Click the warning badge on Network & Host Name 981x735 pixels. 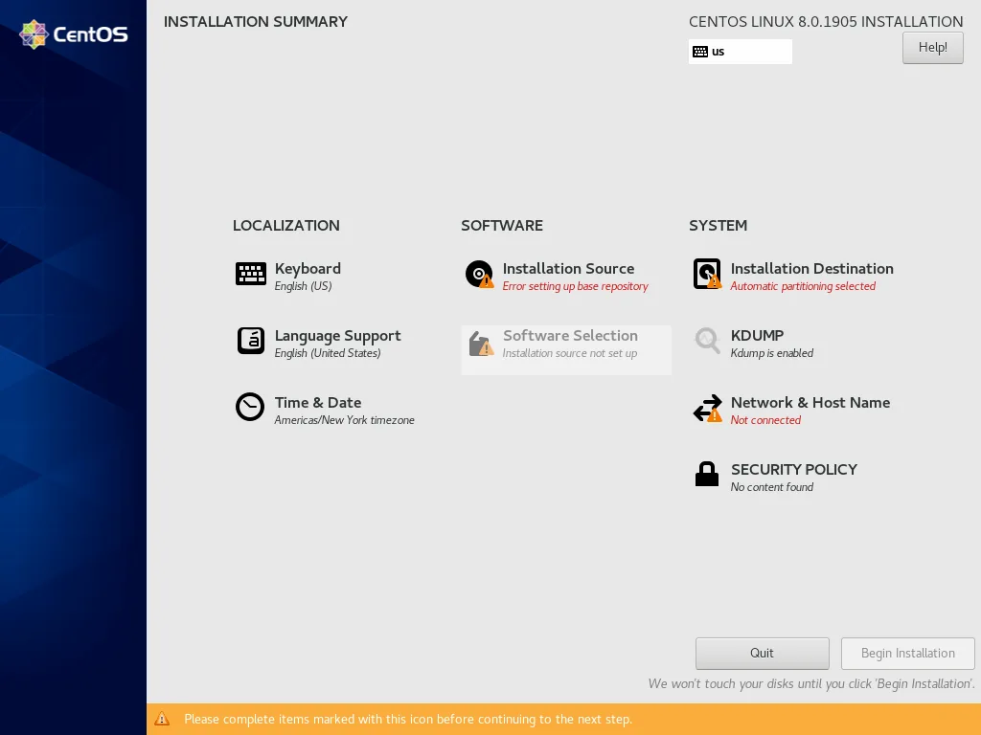point(716,418)
